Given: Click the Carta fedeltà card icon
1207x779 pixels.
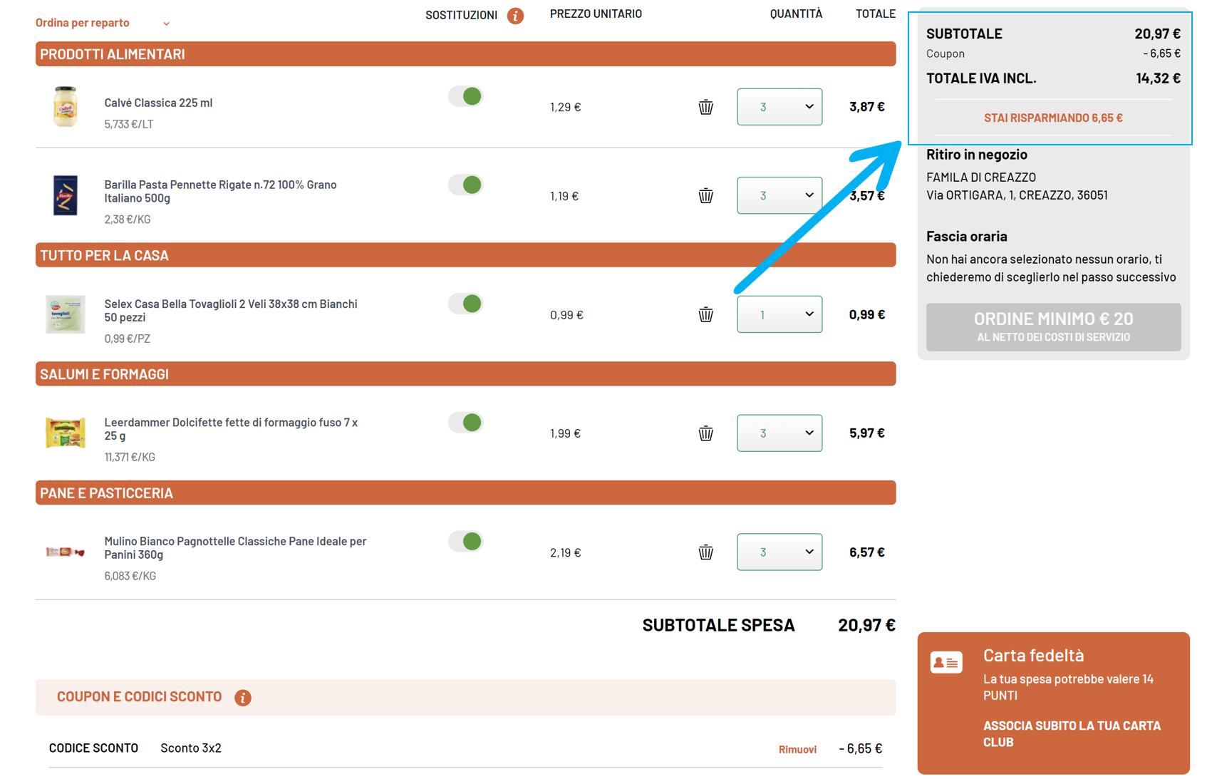Looking at the screenshot, I should (x=946, y=662).
